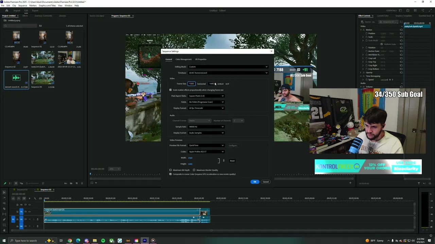
Task: Open video Display Format dropdown
Action: click(x=206, y=108)
